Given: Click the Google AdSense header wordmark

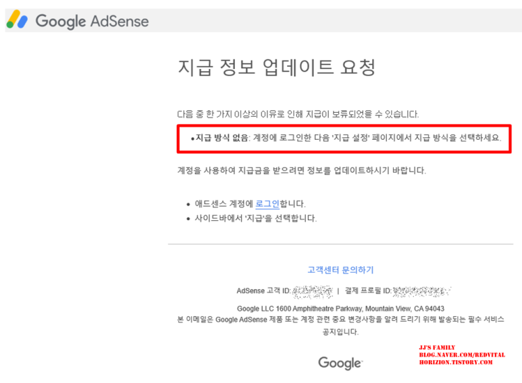Looking at the screenshot, I should tap(93, 22).
